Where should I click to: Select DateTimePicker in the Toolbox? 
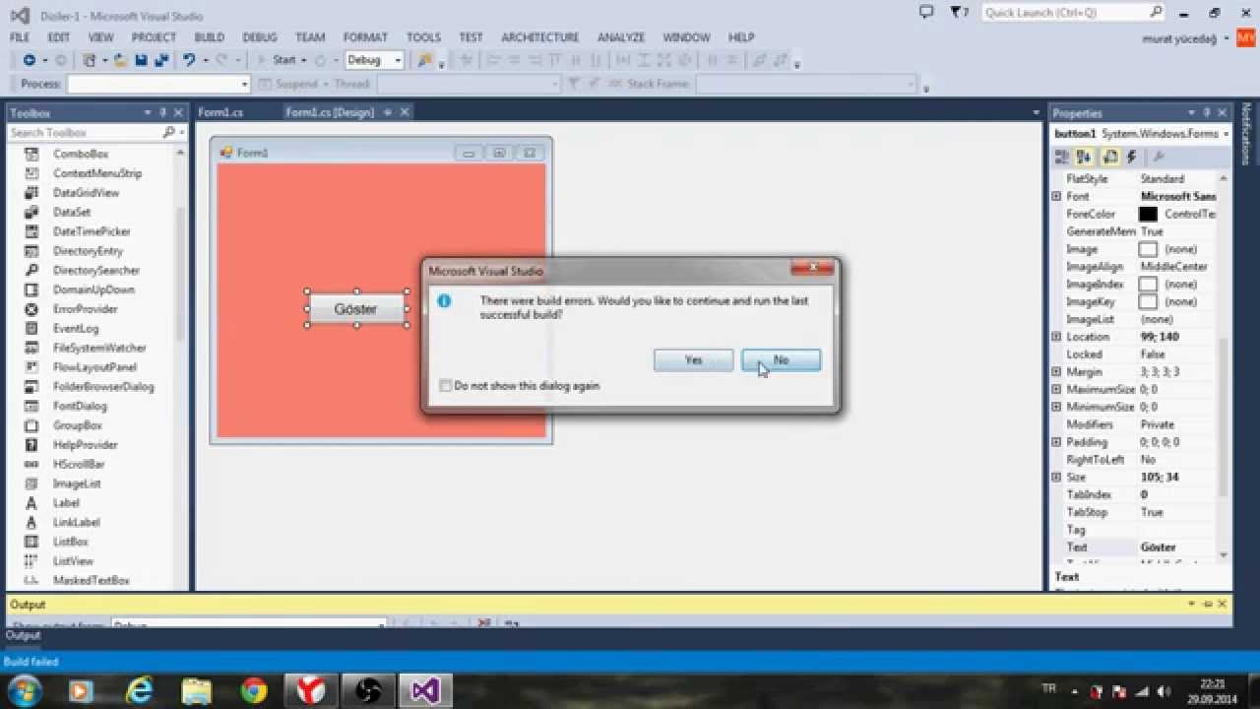click(92, 231)
